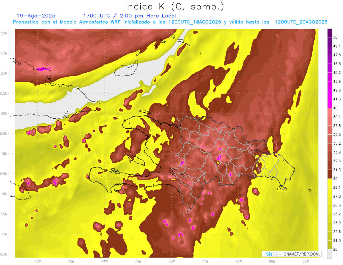Click the colorbar value 29.1
The image size is (343, 265).
(337, 188)
